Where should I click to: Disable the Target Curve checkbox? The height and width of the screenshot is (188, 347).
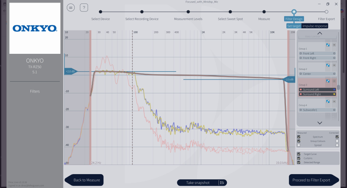point(299,154)
